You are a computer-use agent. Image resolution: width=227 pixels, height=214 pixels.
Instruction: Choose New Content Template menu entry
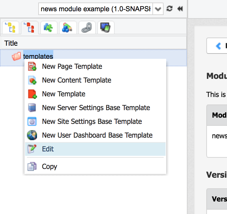tap(77, 80)
